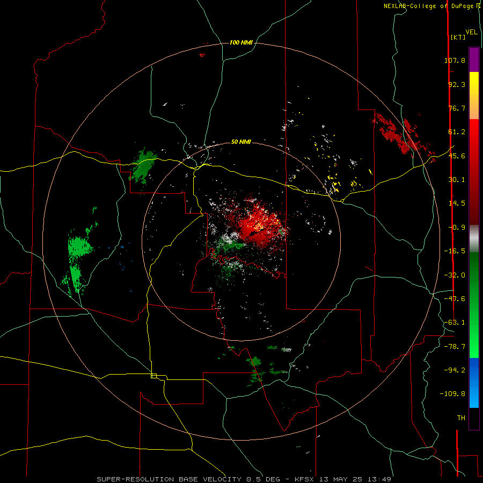Click the -109.8 legend value

(452, 394)
